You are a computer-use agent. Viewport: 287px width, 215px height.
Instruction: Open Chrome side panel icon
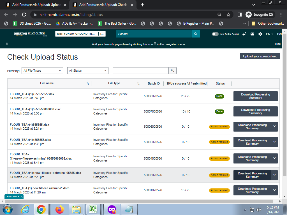coord(239,15)
